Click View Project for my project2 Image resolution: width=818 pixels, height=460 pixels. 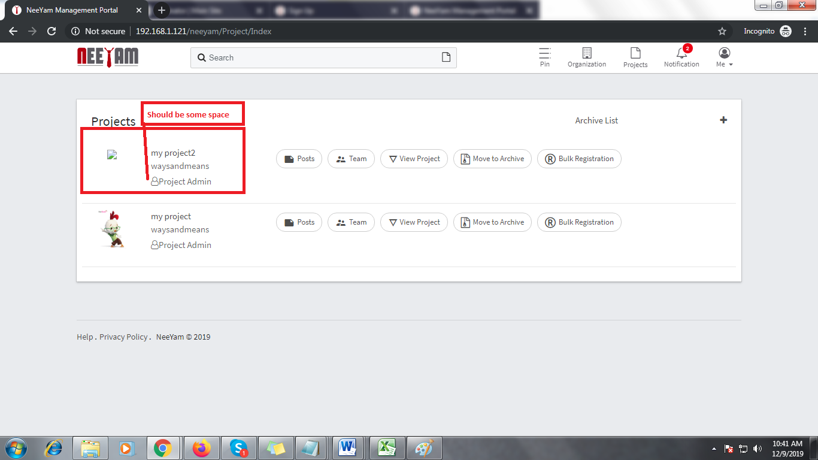pyautogui.click(x=414, y=159)
